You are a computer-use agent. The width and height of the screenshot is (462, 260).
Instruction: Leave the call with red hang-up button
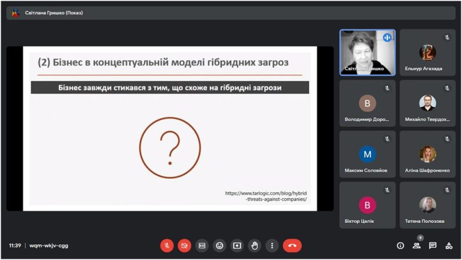[292, 246]
